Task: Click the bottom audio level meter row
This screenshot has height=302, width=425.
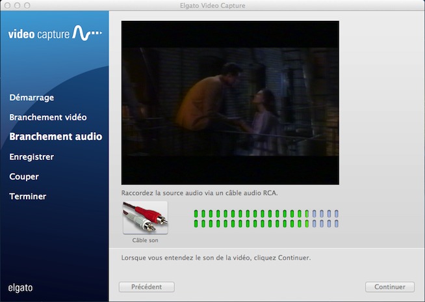Action: pyautogui.click(x=266, y=224)
